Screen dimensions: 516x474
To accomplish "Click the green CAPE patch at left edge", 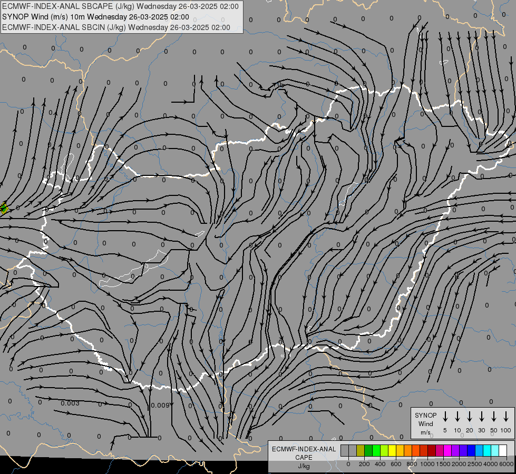I will coord(4,209).
